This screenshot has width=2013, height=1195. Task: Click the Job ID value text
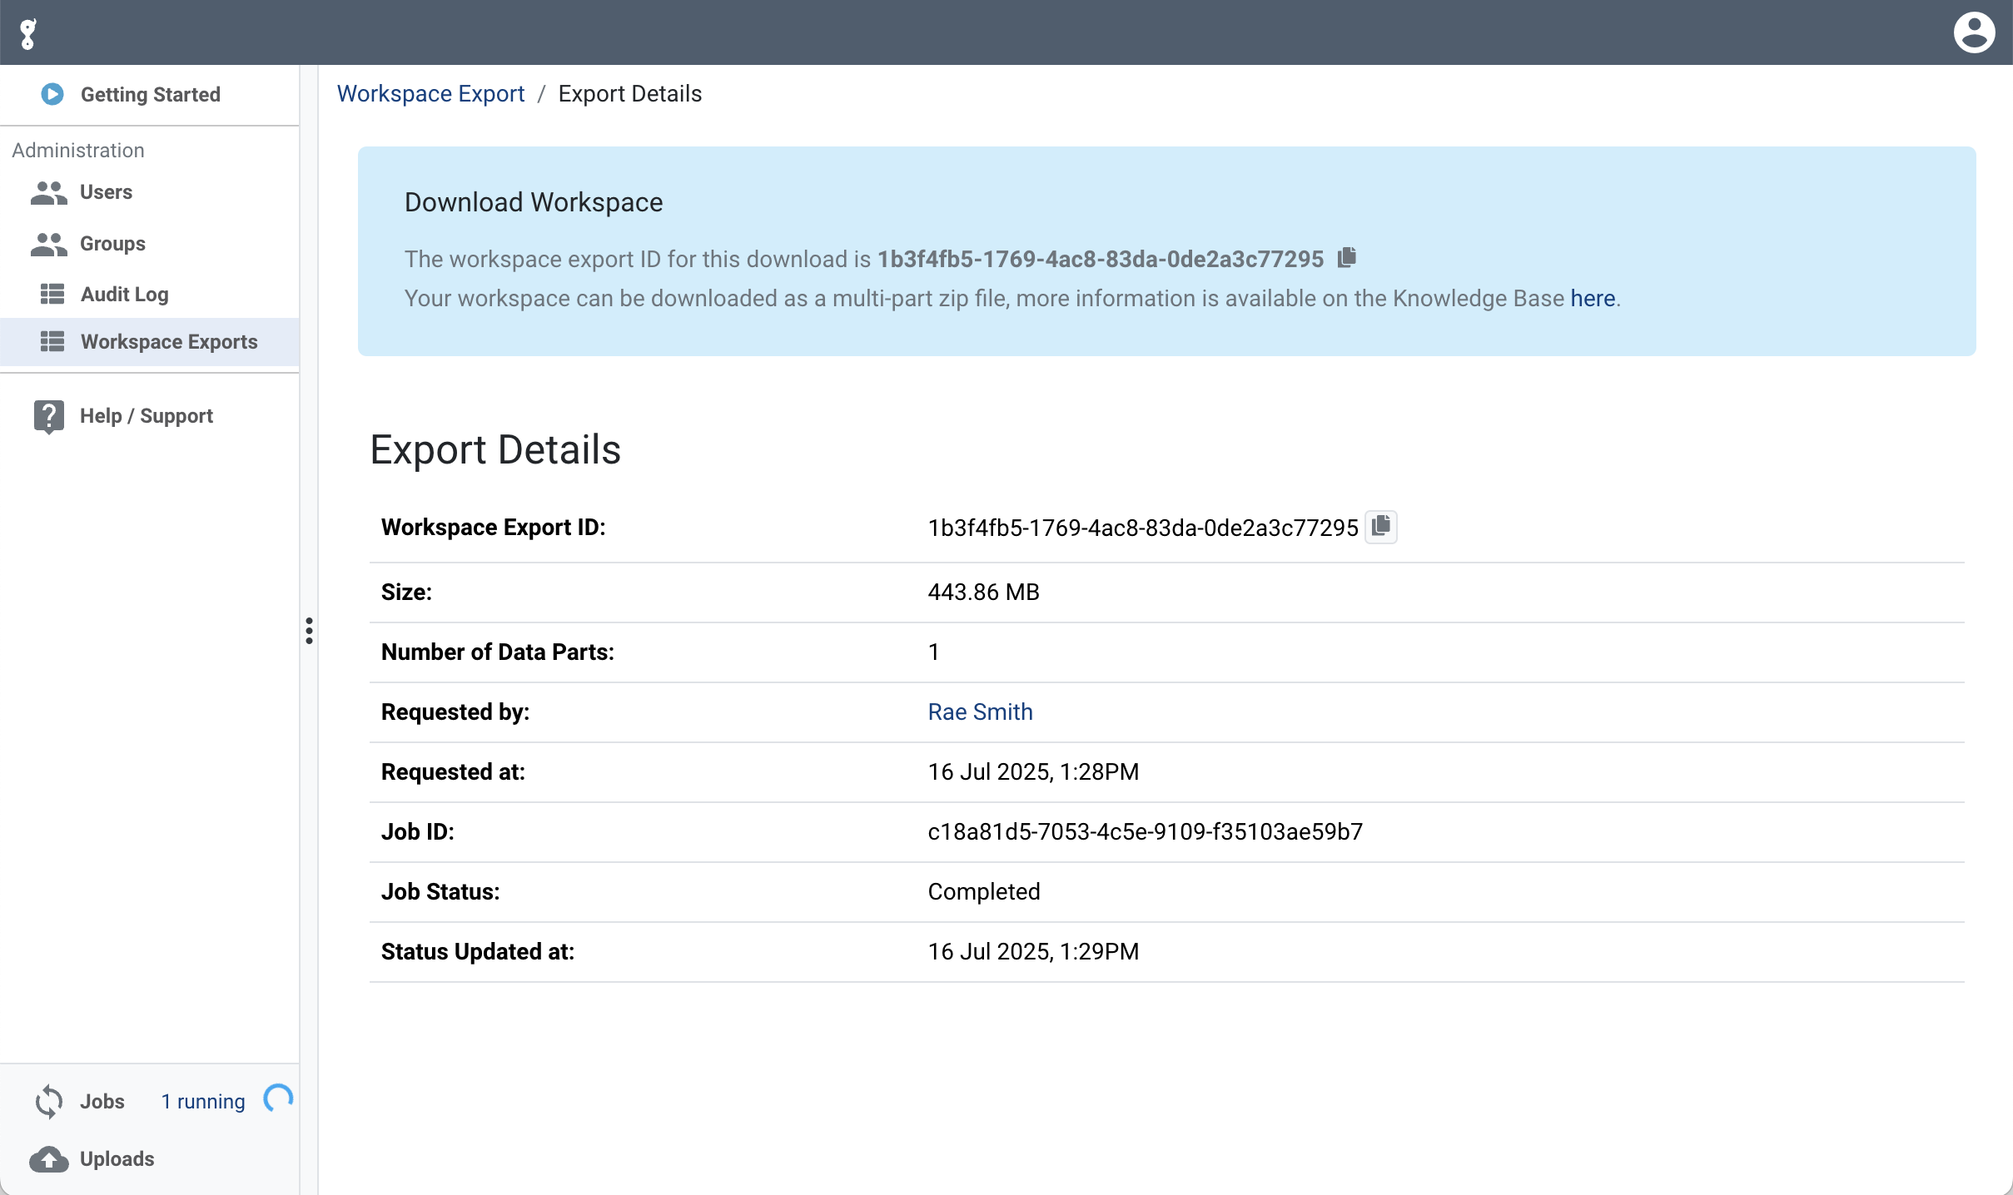[x=1145, y=832]
